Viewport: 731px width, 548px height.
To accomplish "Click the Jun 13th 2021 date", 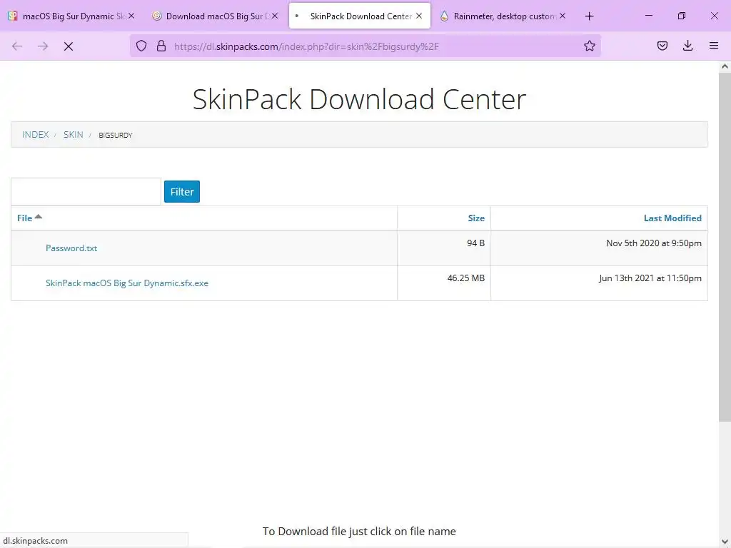I will (650, 278).
